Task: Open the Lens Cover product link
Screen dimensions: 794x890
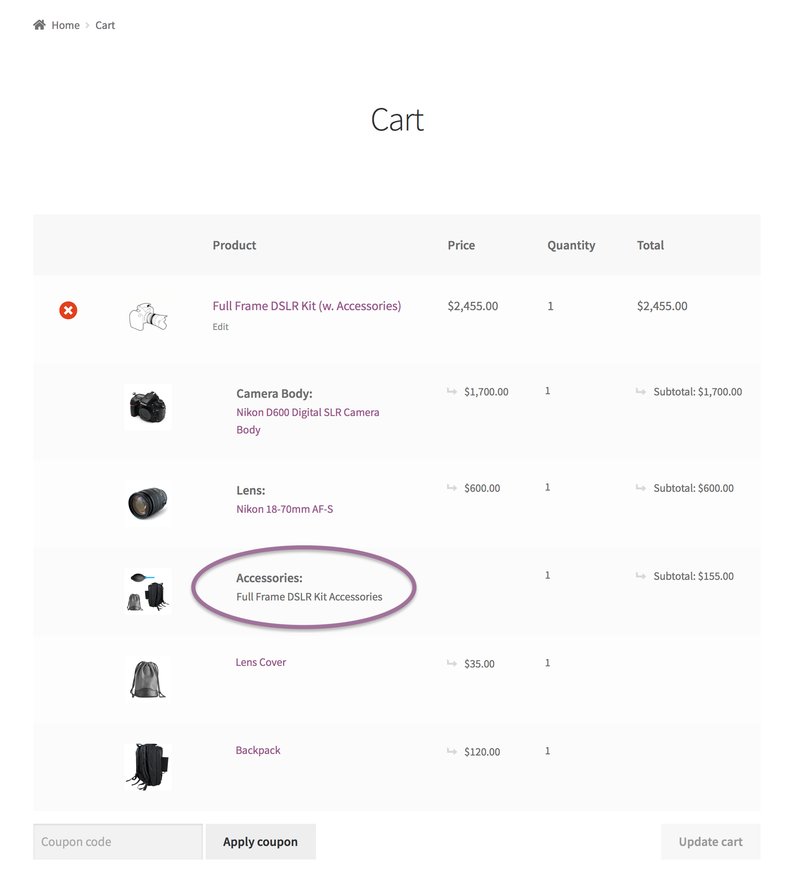Action: 260,662
